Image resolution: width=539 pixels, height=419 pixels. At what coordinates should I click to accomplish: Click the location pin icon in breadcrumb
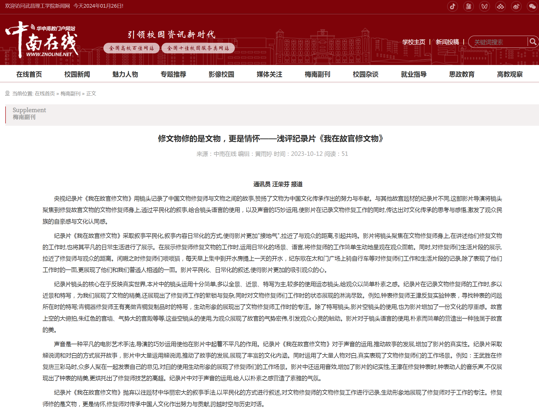[x=7, y=93]
